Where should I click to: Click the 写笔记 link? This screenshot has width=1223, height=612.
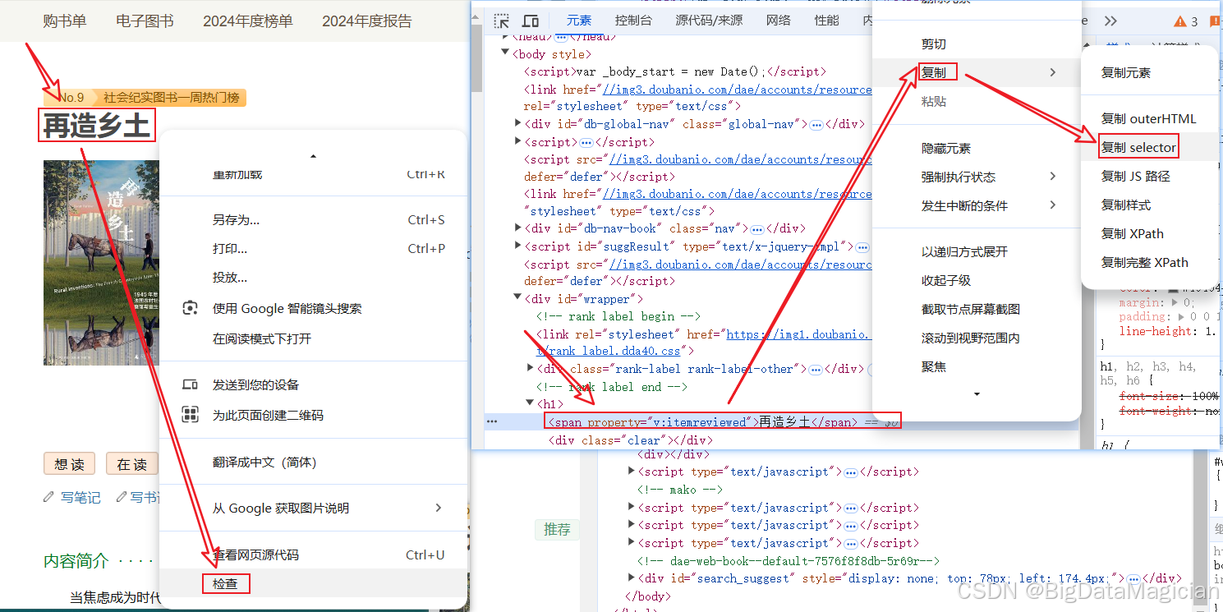tap(80, 497)
